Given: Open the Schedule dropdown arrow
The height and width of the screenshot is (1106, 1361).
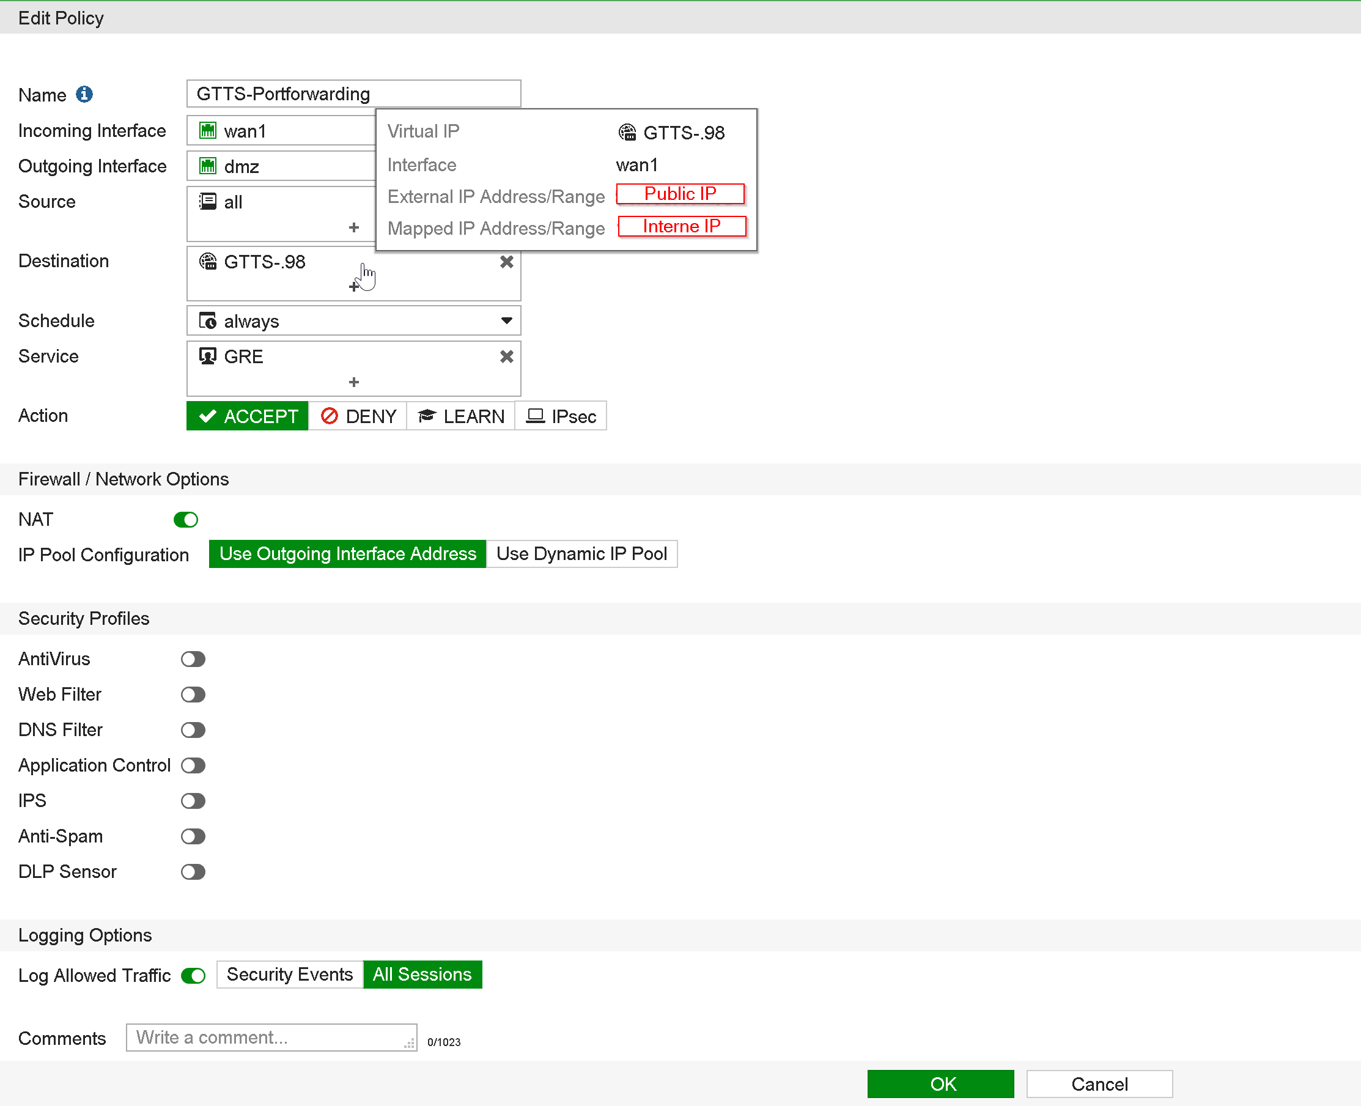Looking at the screenshot, I should (506, 320).
